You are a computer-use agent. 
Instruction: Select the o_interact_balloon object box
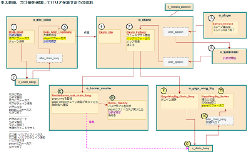(179, 7)
